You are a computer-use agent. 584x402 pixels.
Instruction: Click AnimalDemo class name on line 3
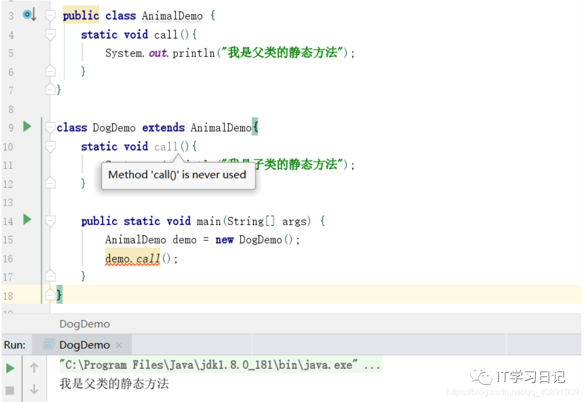[172, 16]
